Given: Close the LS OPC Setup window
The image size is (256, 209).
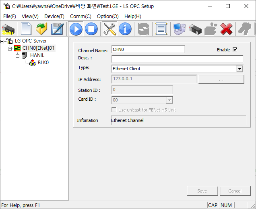Looking at the screenshot, I should click(x=246, y=6).
